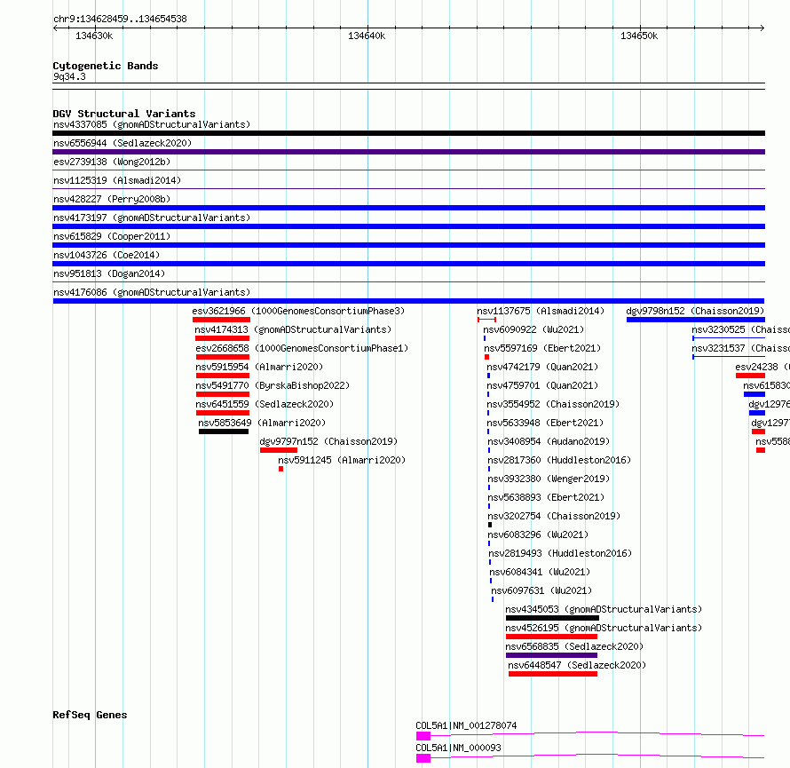Viewport: 790px width, 768px height.
Task: Click nsv428227 Perry2008b variant label
Action: point(112,199)
